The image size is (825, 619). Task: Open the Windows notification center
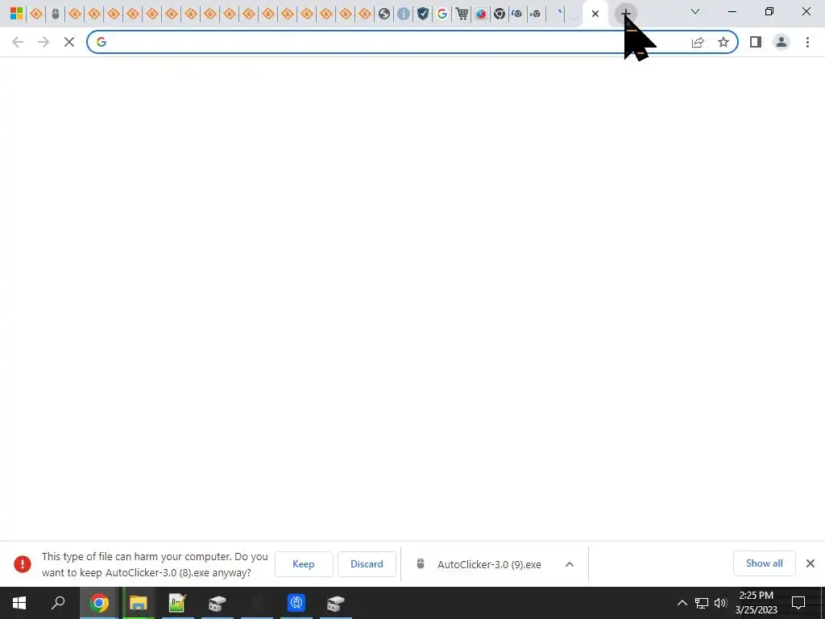coord(798,603)
